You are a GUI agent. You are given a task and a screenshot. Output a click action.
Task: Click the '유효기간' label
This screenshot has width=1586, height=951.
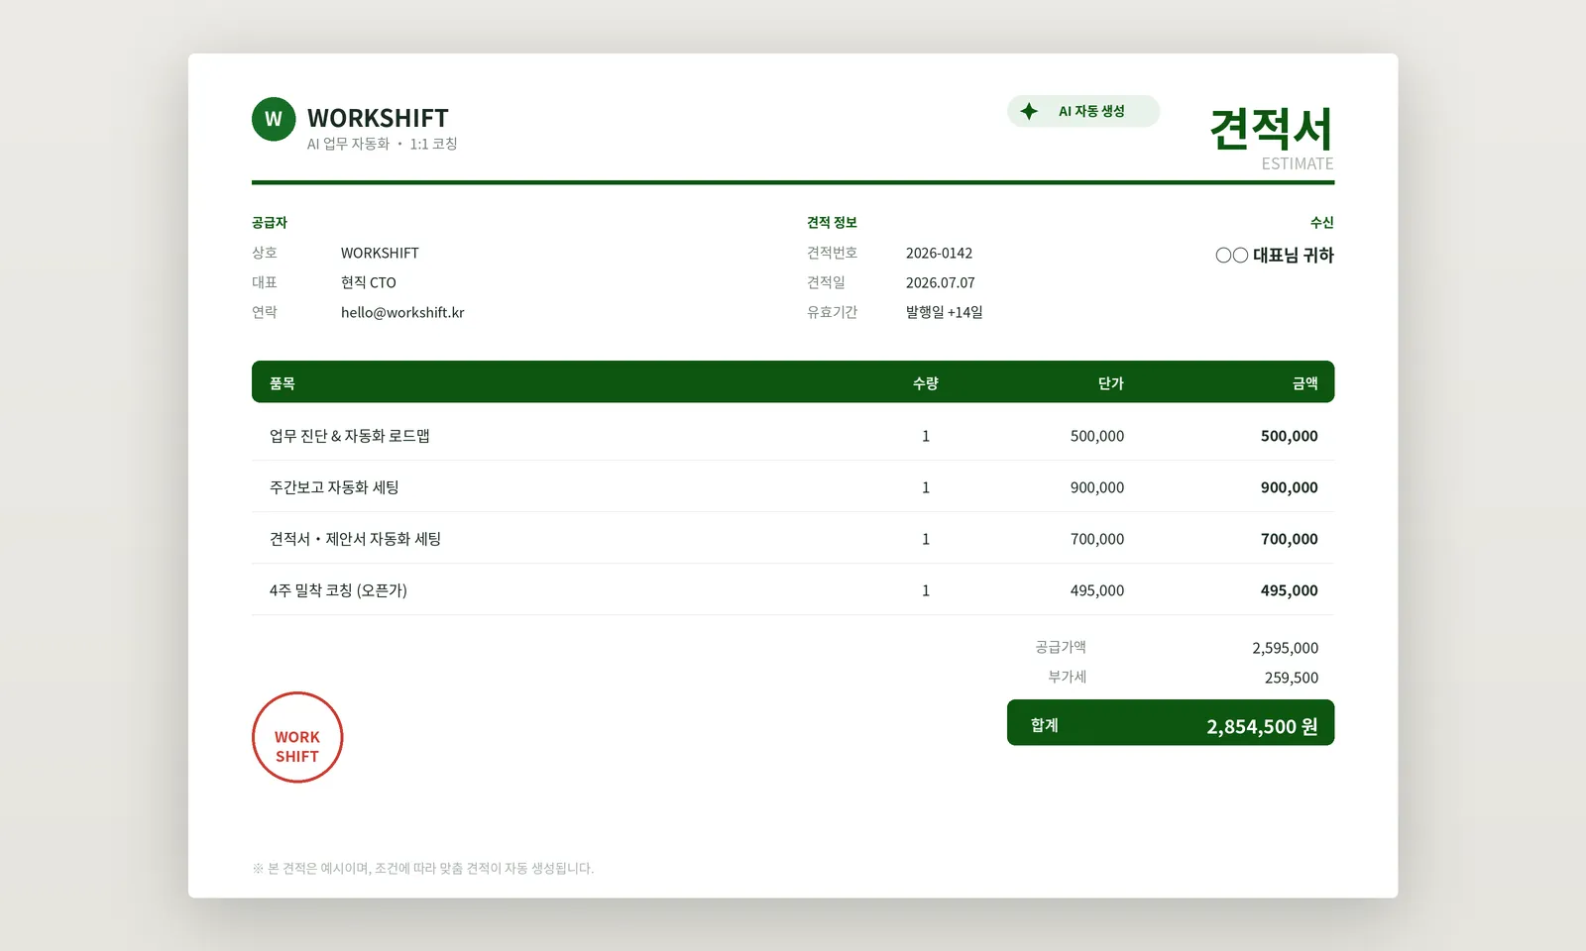point(832,312)
